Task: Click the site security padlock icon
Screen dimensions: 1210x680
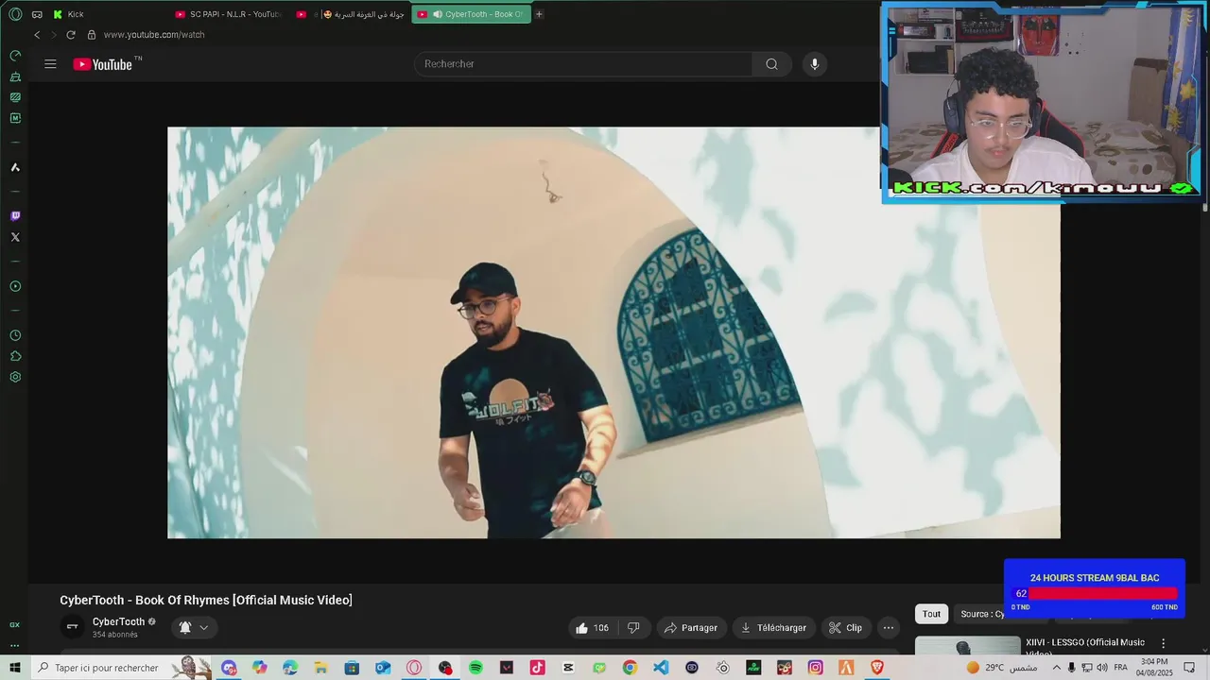Action: (x=92, y=35)
